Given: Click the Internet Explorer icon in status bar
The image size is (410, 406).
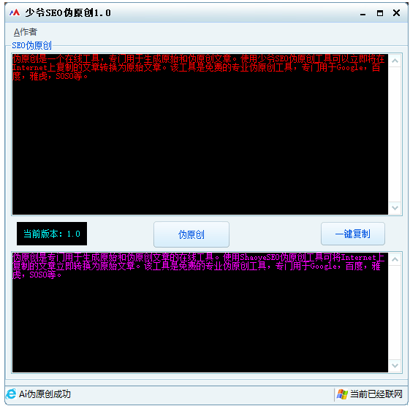Looking at the screenshot, I should [x=11, y=394].
